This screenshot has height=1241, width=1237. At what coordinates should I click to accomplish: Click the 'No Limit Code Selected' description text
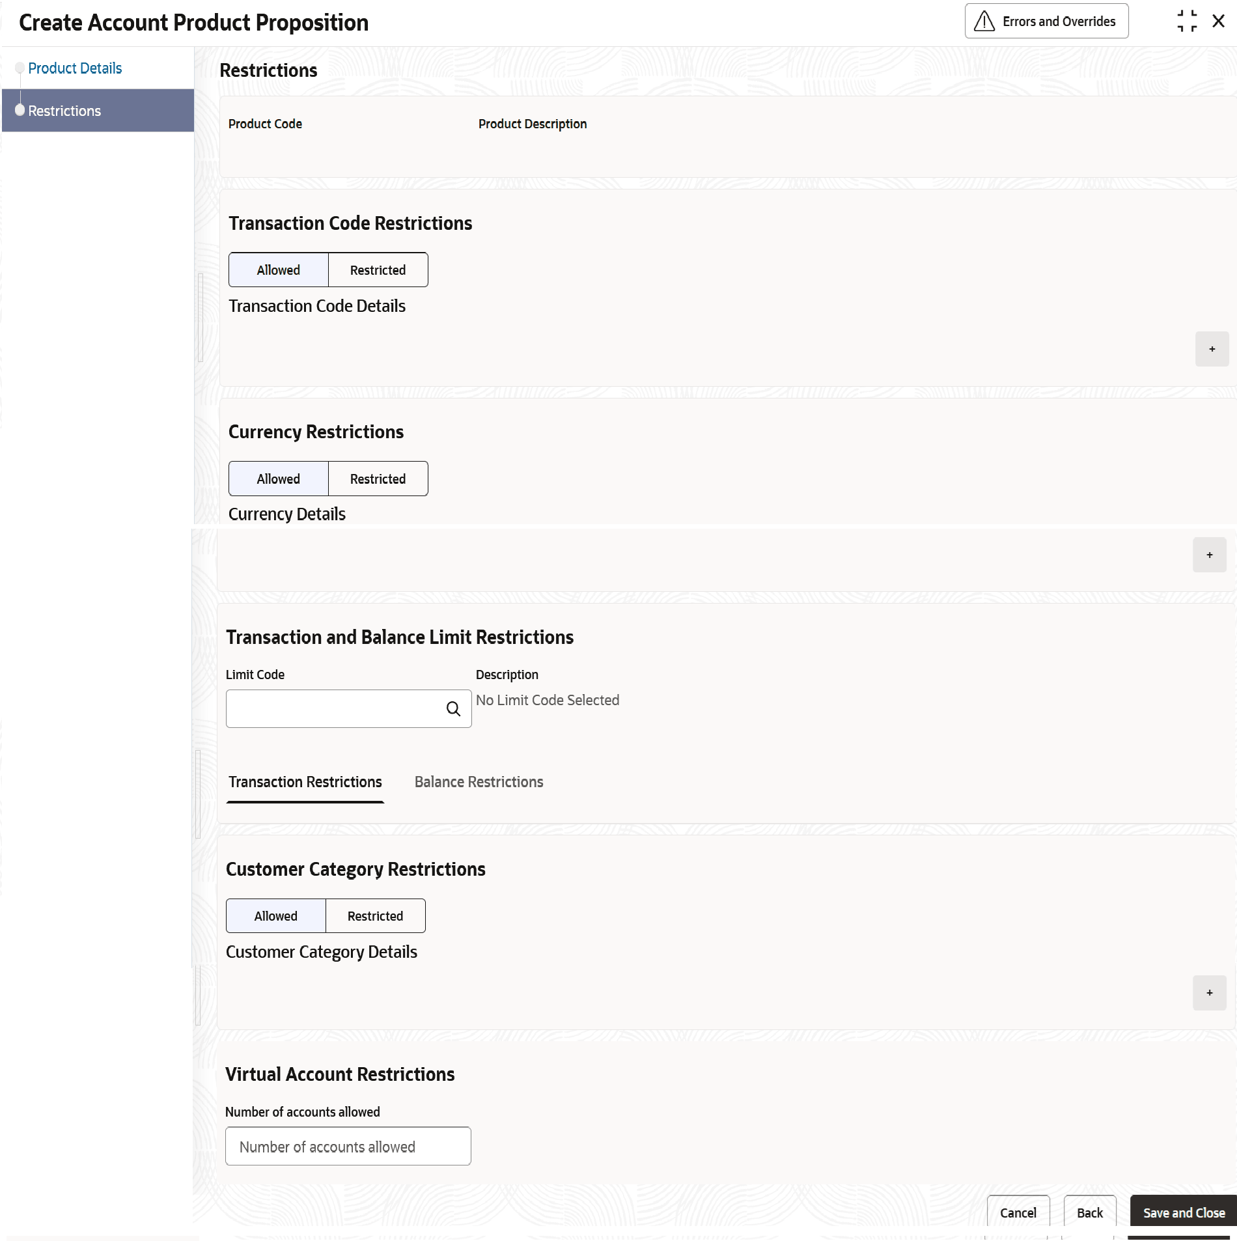tap(548, 700)
